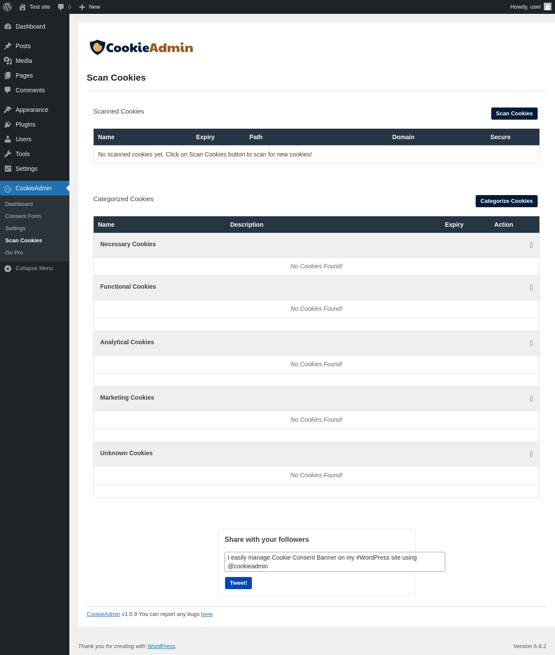Click the Scan Cookies button
This screenshot has height=655, width=555.
click(514, 114)
